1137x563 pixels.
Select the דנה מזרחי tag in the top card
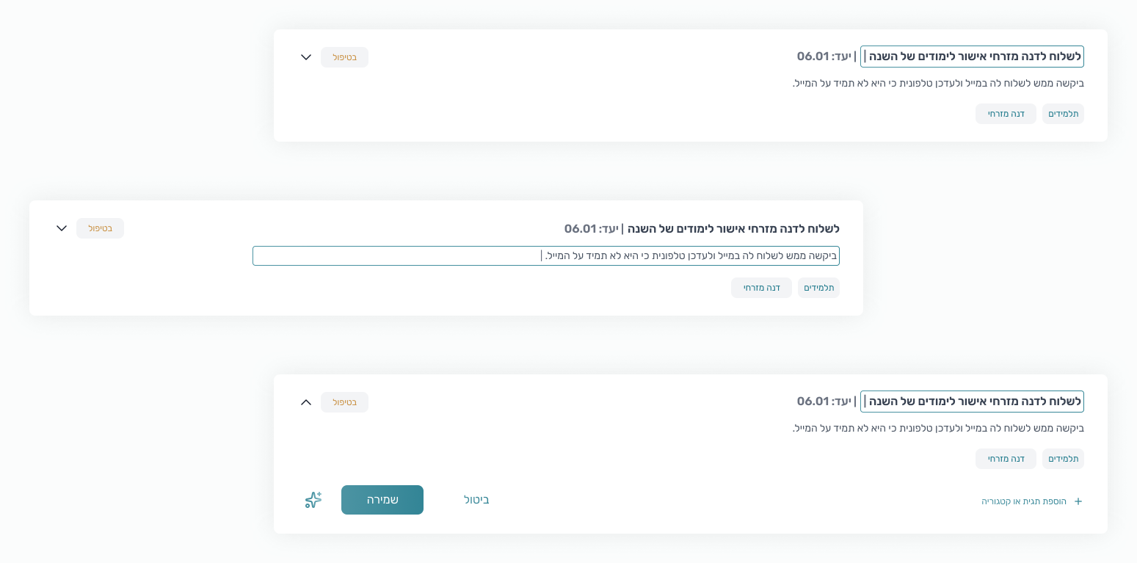click(x=1006, y=114)
